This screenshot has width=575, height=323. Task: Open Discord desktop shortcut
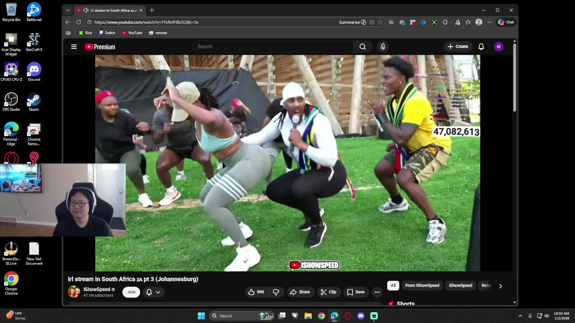[34, 72]
